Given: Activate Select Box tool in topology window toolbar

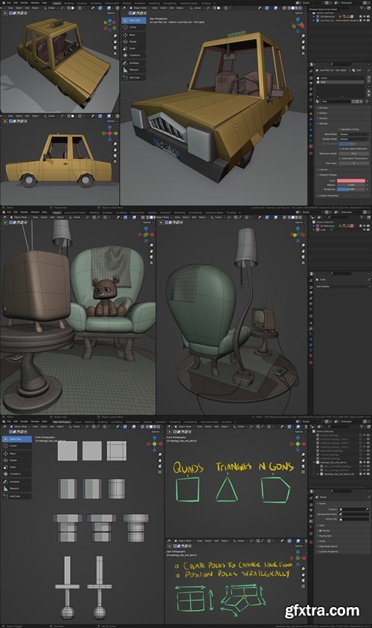Looking at the screenshot, I should pos(17,439).
